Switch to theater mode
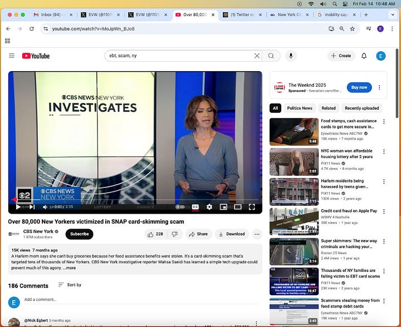 [238, 207]
